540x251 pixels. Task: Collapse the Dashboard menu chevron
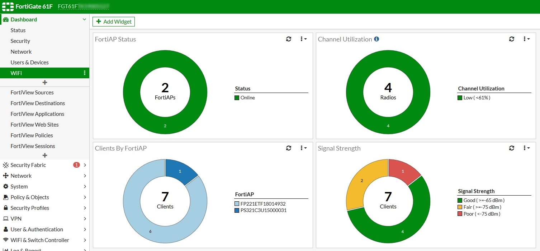tap(85, 20)
